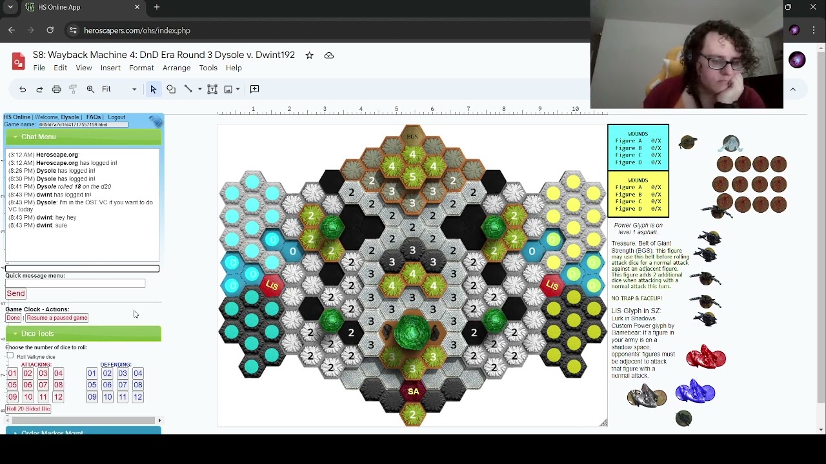The width and height of the screenshot is (826, 464).
Task: Select the red LiS glyph on the left side
Action: pos(272,285)
